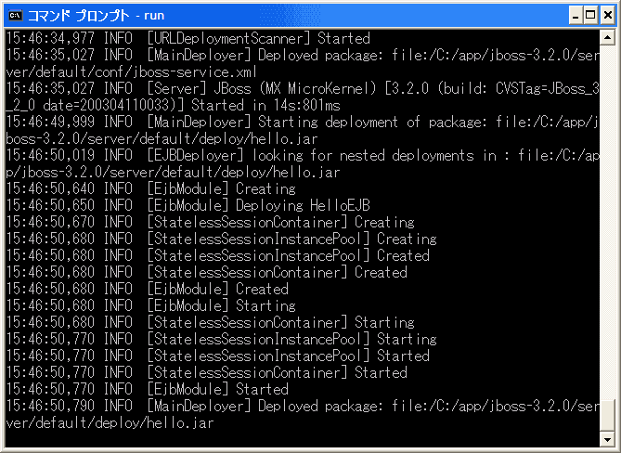Click the EjbModule Creating log line
This screenshot has height=453, width=621.
point(151,188)
